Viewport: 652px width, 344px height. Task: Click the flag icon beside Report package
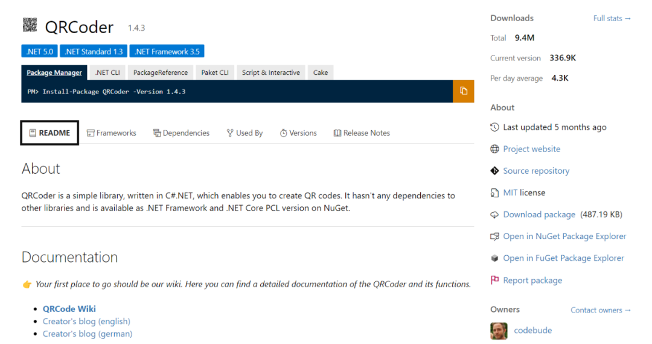(494, 280)
